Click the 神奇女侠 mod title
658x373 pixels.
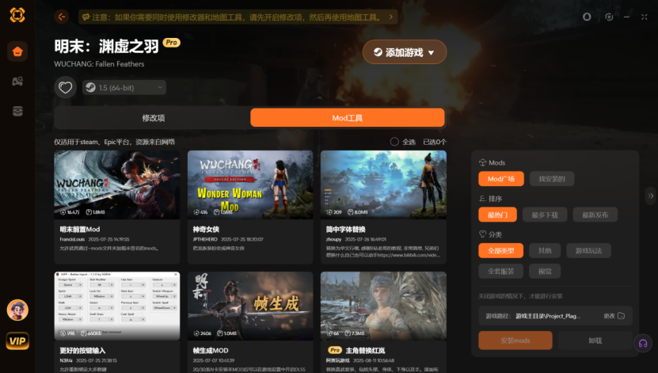point(206,229)
